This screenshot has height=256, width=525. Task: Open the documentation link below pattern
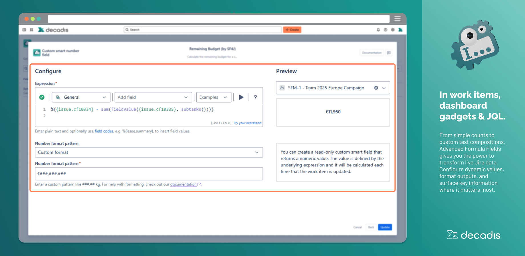(x=183, y=184)
